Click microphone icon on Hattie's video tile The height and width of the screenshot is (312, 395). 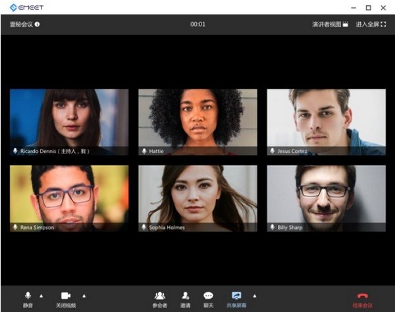[x=144, y=151]
